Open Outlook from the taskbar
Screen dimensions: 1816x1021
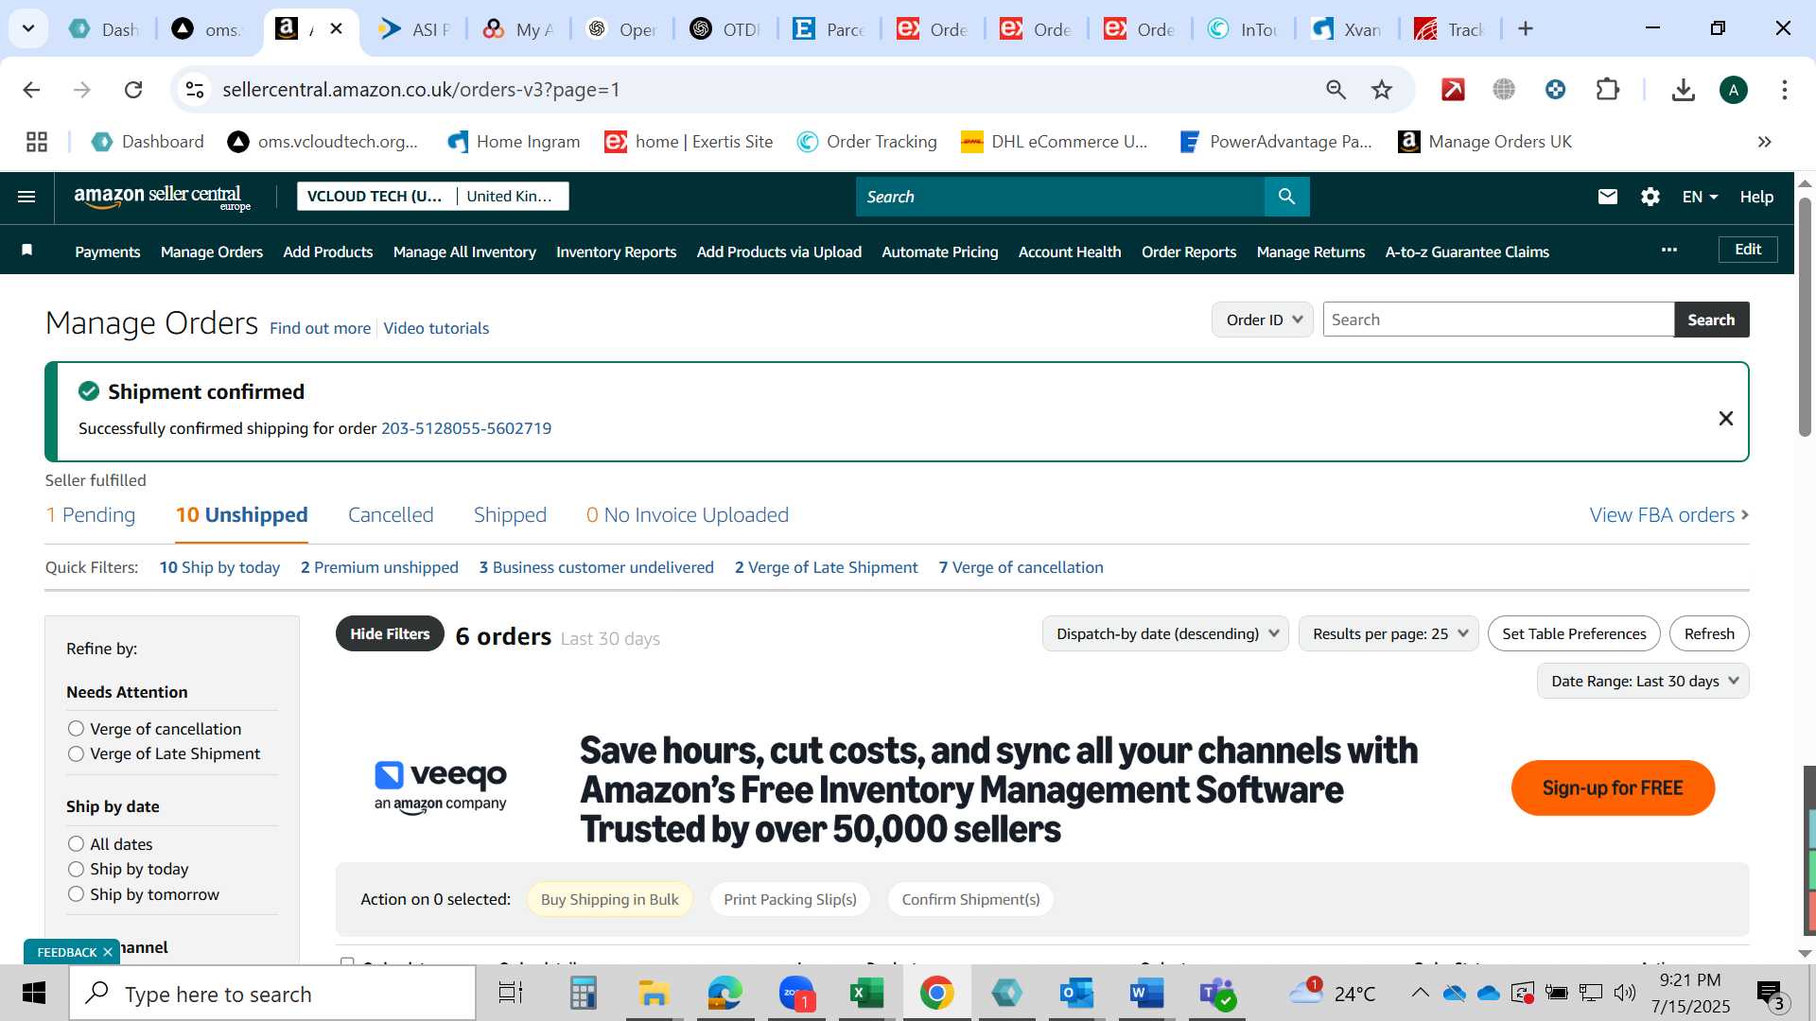pyautogui.click(x=1076, y=994)
